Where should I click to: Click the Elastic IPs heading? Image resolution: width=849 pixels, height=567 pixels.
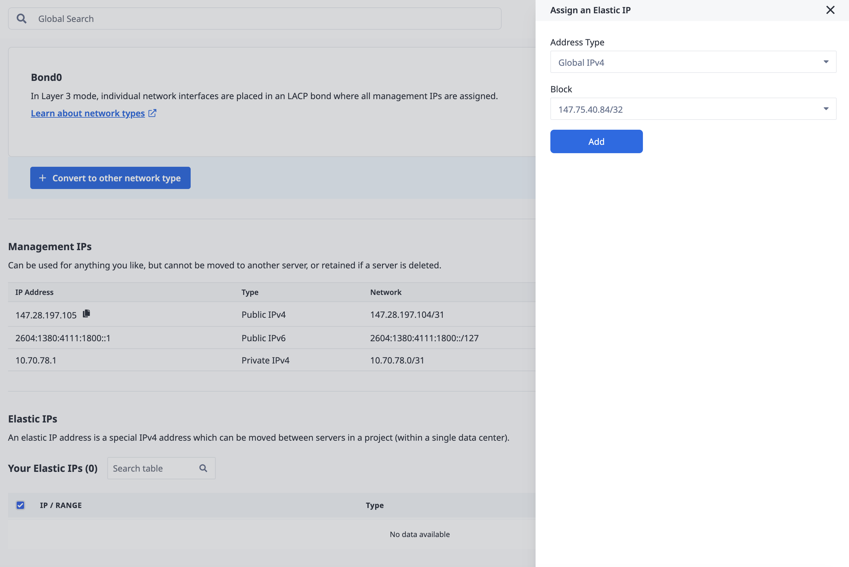pos(32,419)
